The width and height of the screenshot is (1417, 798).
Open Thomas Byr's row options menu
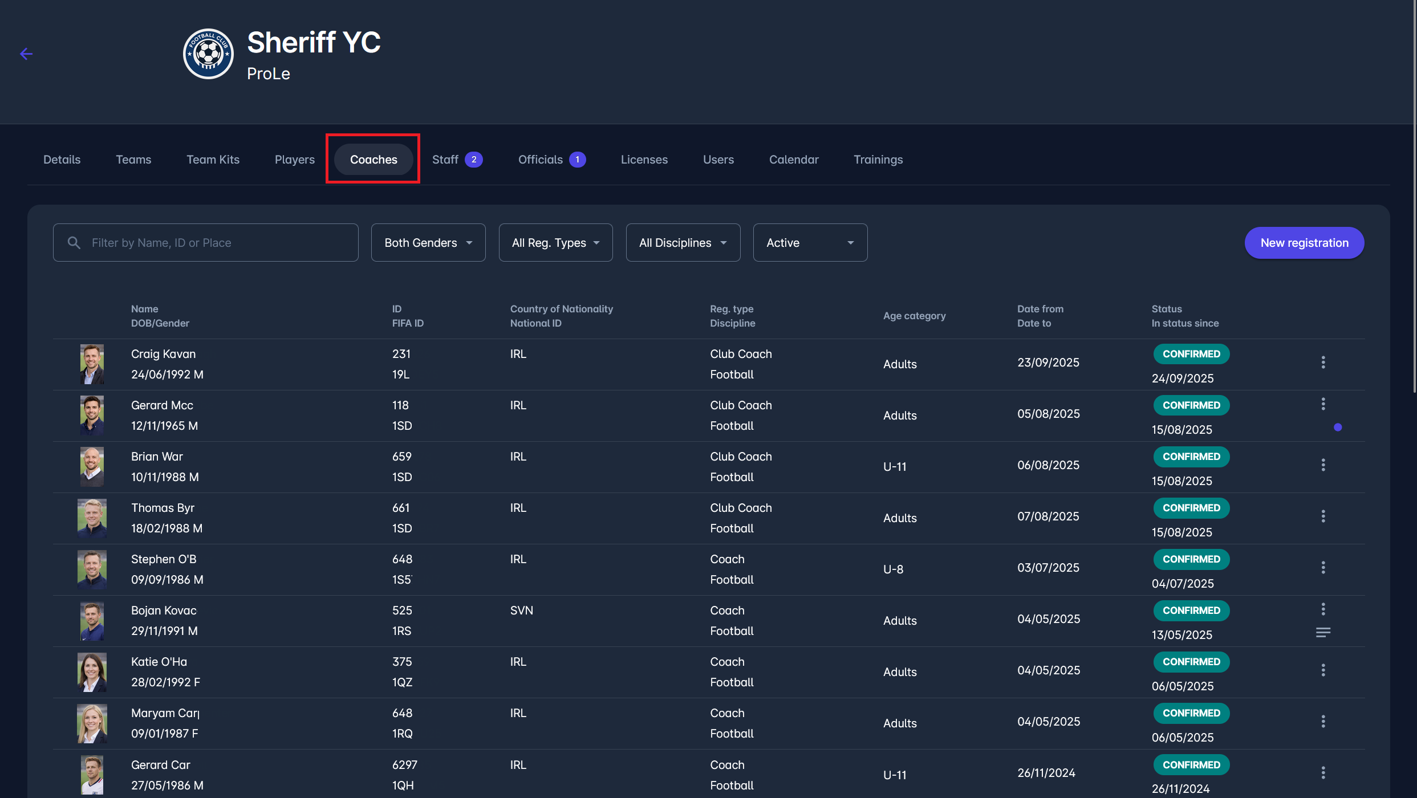point(1323,516)
